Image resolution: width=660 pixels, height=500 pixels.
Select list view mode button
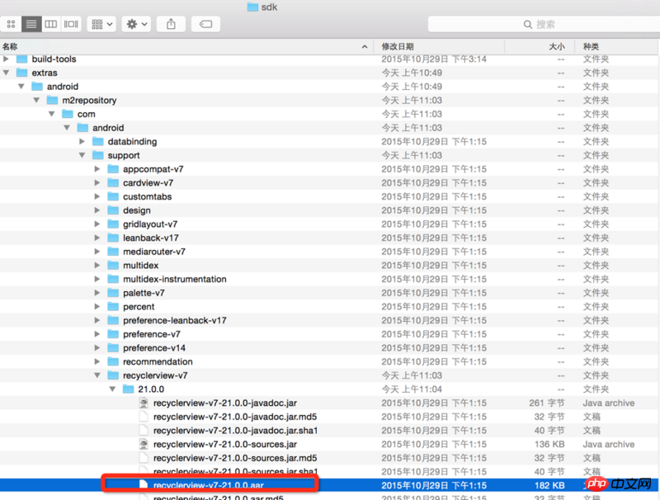[31, 24]
